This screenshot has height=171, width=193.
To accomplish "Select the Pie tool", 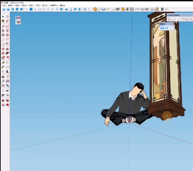I will [7, 44].
